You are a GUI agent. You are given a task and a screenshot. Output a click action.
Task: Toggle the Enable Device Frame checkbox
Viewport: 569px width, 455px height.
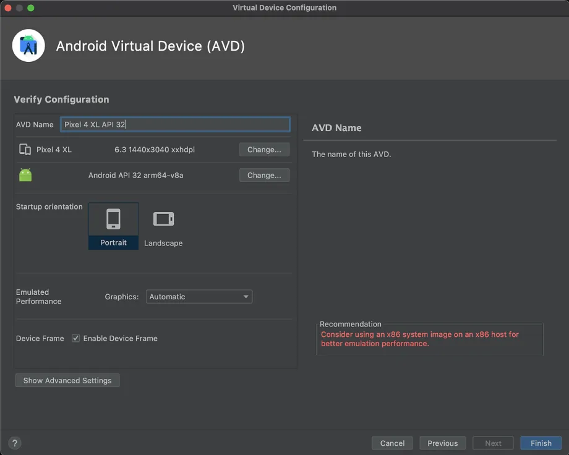75,338
